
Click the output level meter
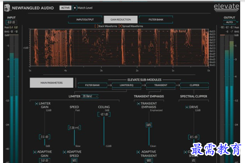coord(227,98)
